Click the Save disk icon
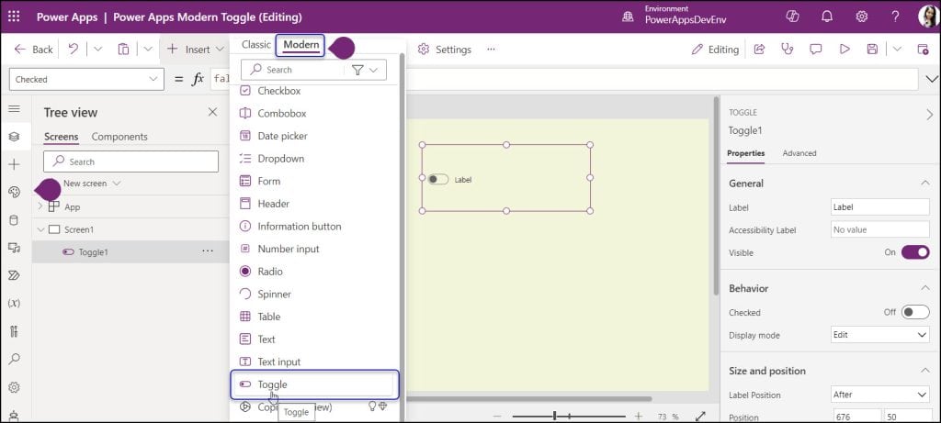Screen dimensions: 941x423 click(x=873, y=50)
